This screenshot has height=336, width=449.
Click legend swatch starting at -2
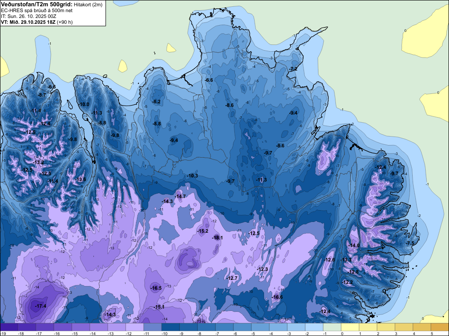(x=314, y=327)
